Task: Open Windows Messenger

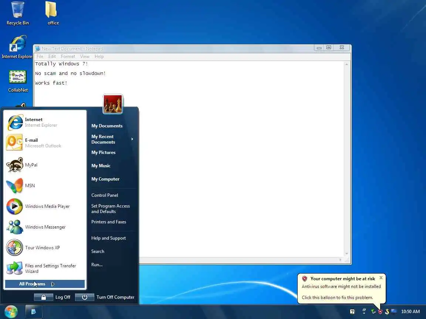Action: point(45,227)
